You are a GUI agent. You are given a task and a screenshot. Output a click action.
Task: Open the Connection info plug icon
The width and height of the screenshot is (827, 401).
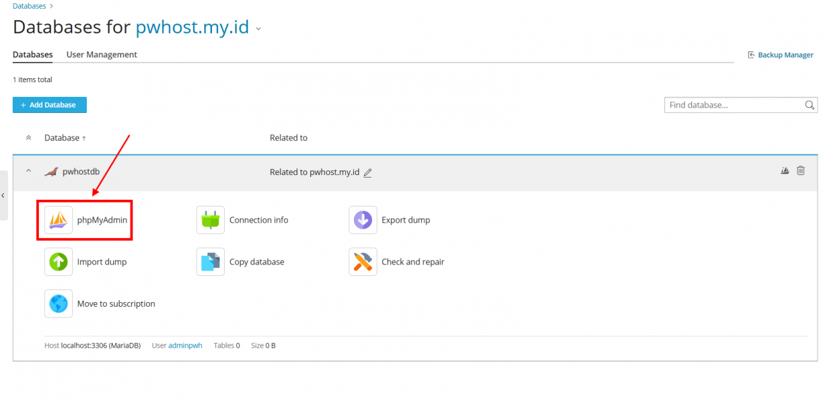211,220
